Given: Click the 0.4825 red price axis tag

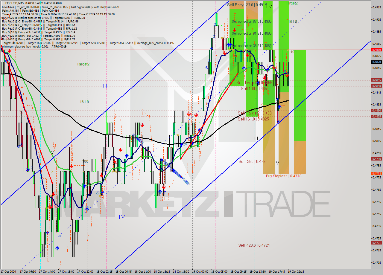Looking at the screenshot, I should click(x=376, y=117).
